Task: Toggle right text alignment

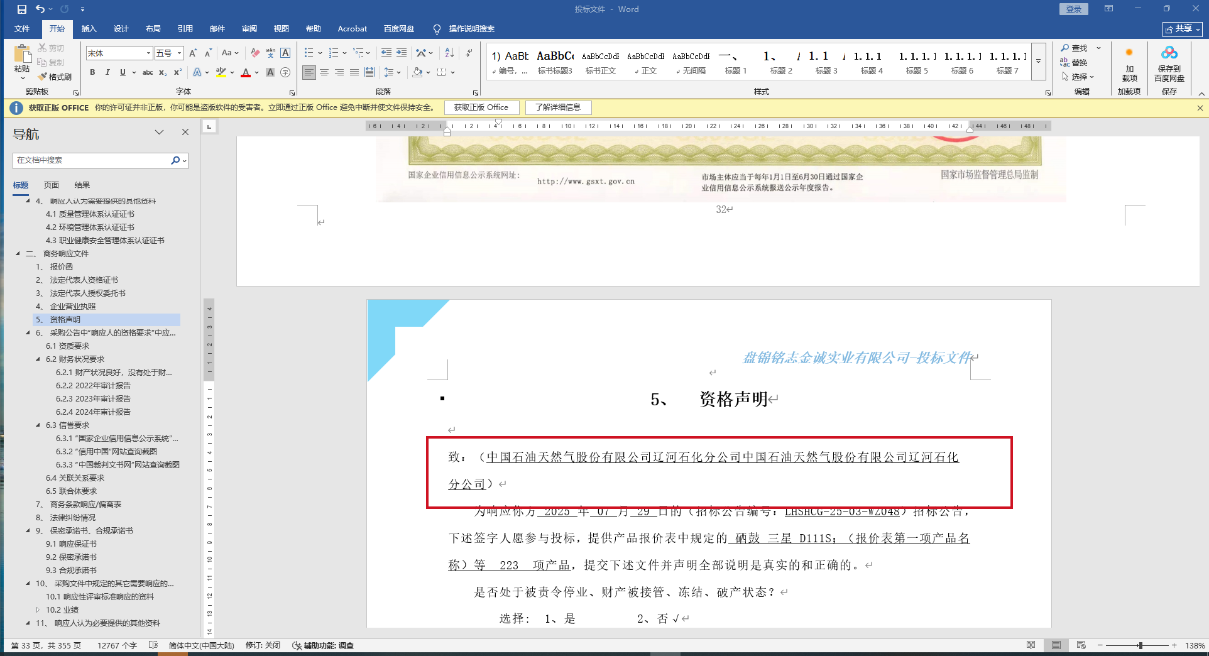Action: point(339,72)
